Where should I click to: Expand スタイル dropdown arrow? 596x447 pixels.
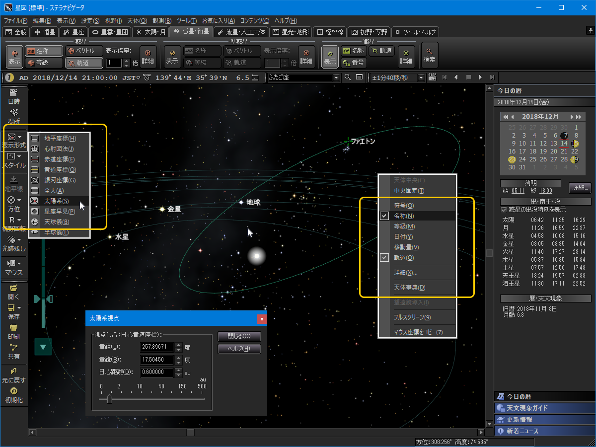[x=19, y=156]
